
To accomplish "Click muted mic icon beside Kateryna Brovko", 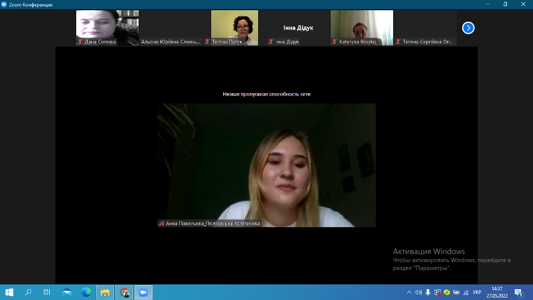I will click(334, 41).
